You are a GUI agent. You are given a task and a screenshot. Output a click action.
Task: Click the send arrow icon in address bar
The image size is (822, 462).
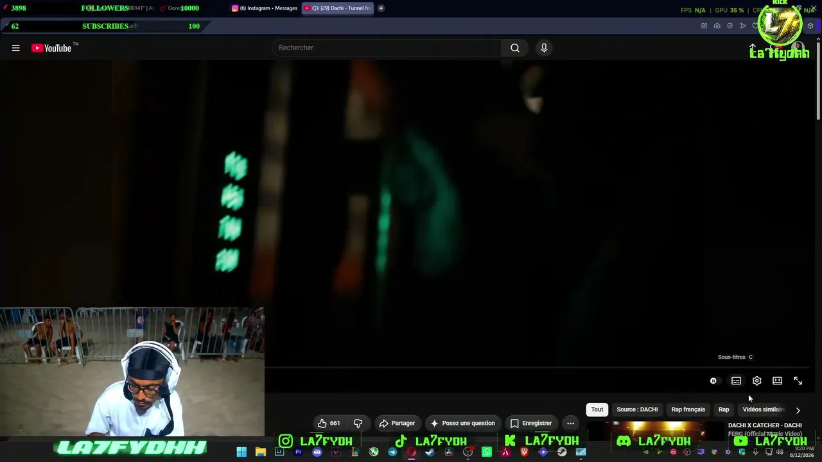pos(743,26)
